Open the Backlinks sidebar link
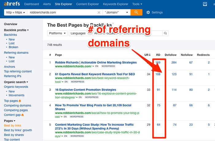 (10, 35)
